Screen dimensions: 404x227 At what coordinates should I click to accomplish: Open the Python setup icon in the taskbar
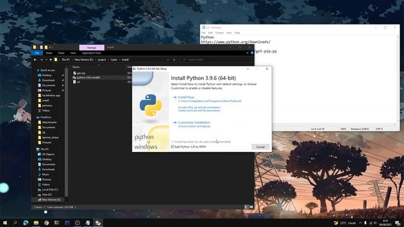click(98, 223)
